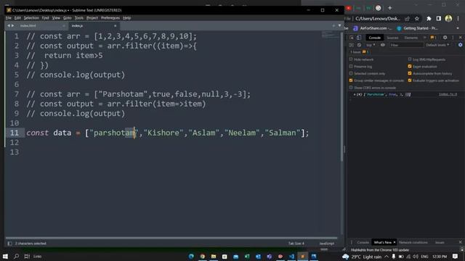Viewport: 465px width, 261px height.
Task: Click the "Kishore" string on line 11
Action: click(163, 133)
